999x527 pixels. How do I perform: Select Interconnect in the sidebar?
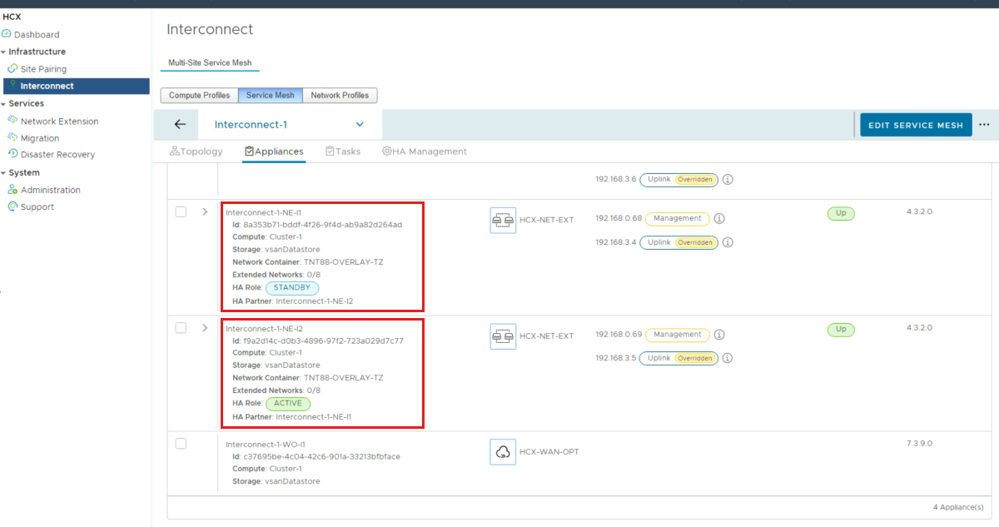coord(76,86)
